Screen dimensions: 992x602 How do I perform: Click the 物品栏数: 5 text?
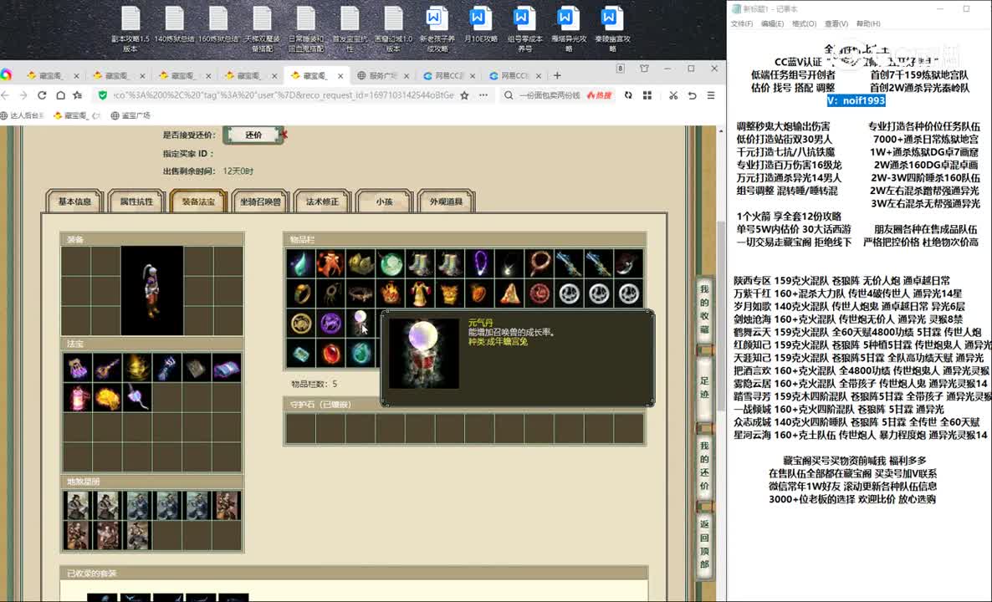click(314, 384)
